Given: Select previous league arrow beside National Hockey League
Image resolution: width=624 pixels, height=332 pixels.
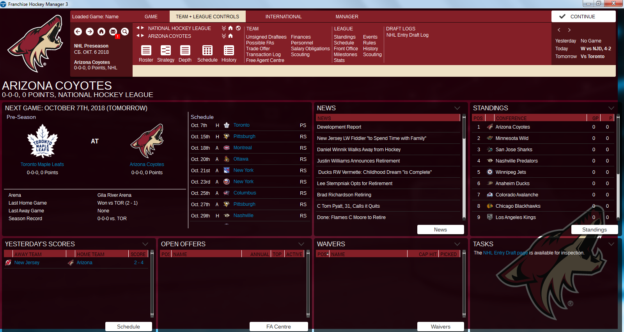Looking at the screenshot, I should click(x=138, y=28).
